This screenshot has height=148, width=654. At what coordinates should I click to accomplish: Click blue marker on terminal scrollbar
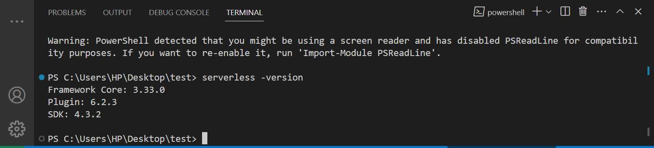click(649, 70)
